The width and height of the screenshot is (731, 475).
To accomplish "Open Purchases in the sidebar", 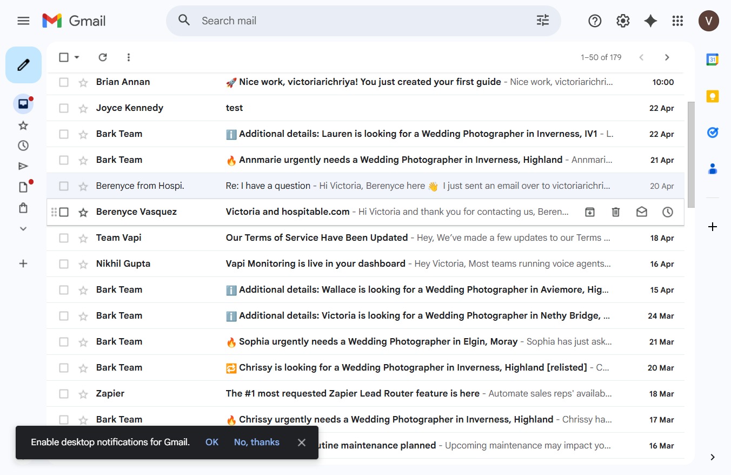I will pyautogui.click(x=23, y=208).
